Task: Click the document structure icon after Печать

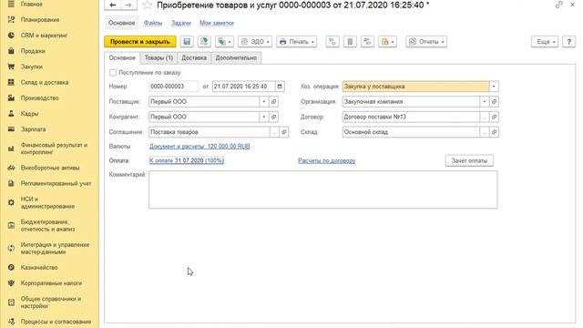Action: 332,42
